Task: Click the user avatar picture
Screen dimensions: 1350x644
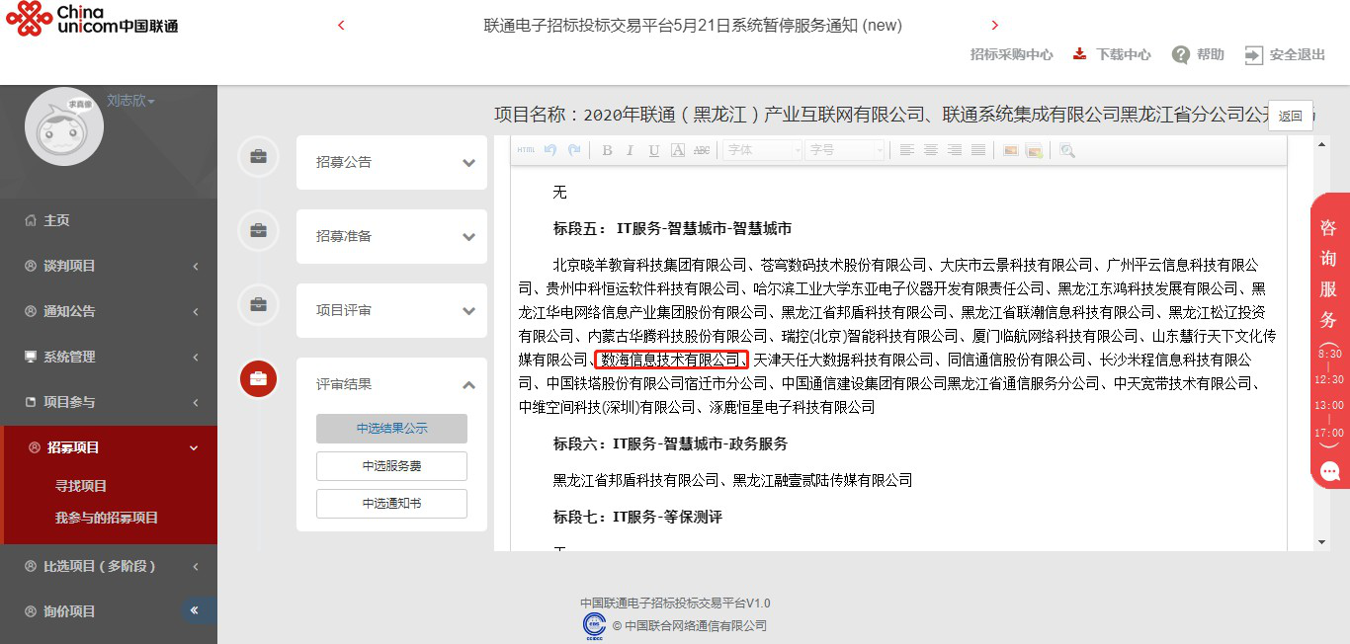Action: 64,126
